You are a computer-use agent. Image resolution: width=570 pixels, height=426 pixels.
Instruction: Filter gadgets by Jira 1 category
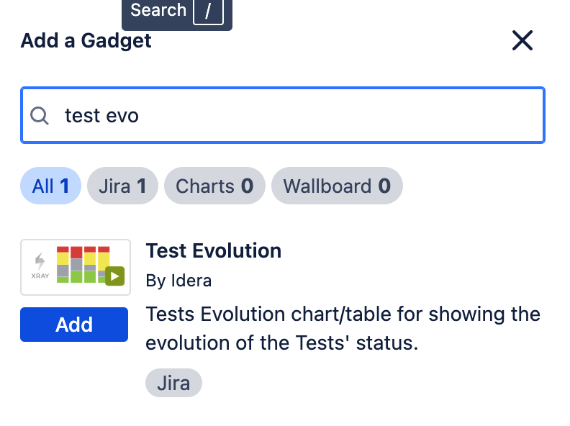pos(122,186)
